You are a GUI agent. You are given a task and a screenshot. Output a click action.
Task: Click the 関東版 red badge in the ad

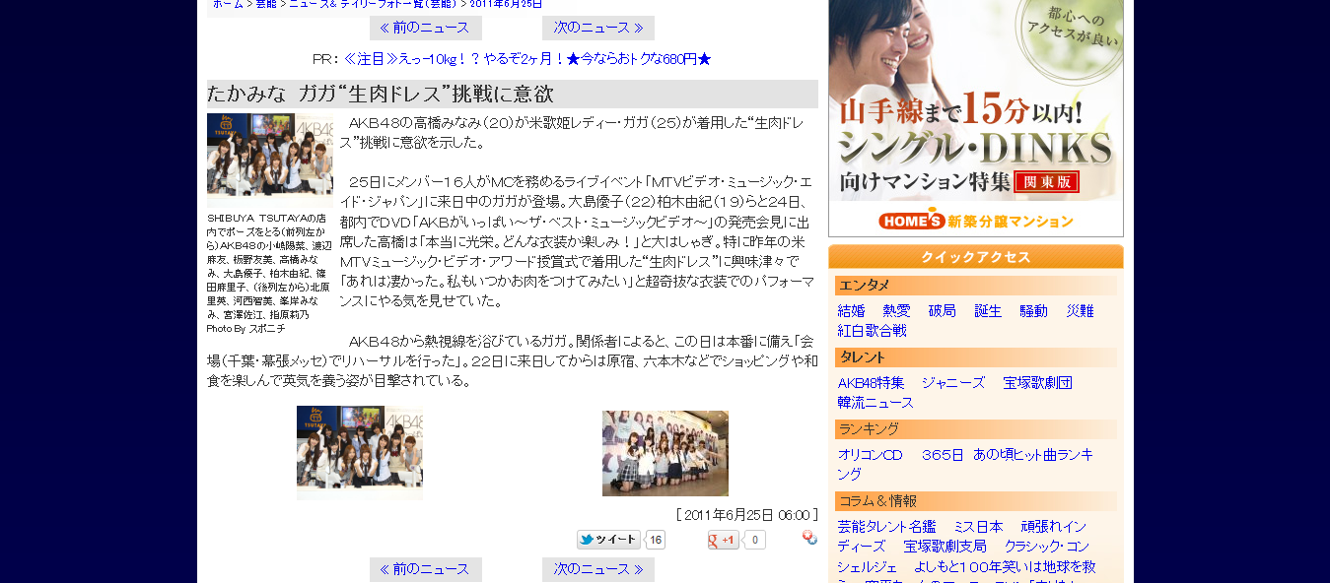(x=1047, y=182)
